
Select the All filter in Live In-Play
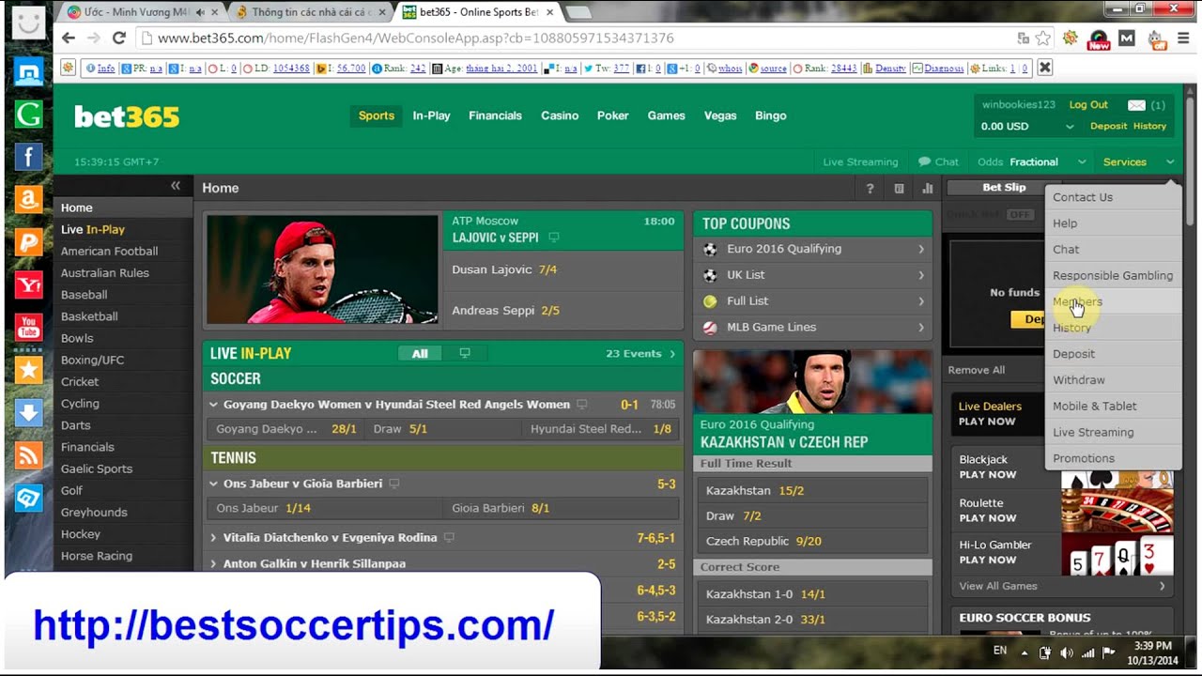[x=420, y=353]
